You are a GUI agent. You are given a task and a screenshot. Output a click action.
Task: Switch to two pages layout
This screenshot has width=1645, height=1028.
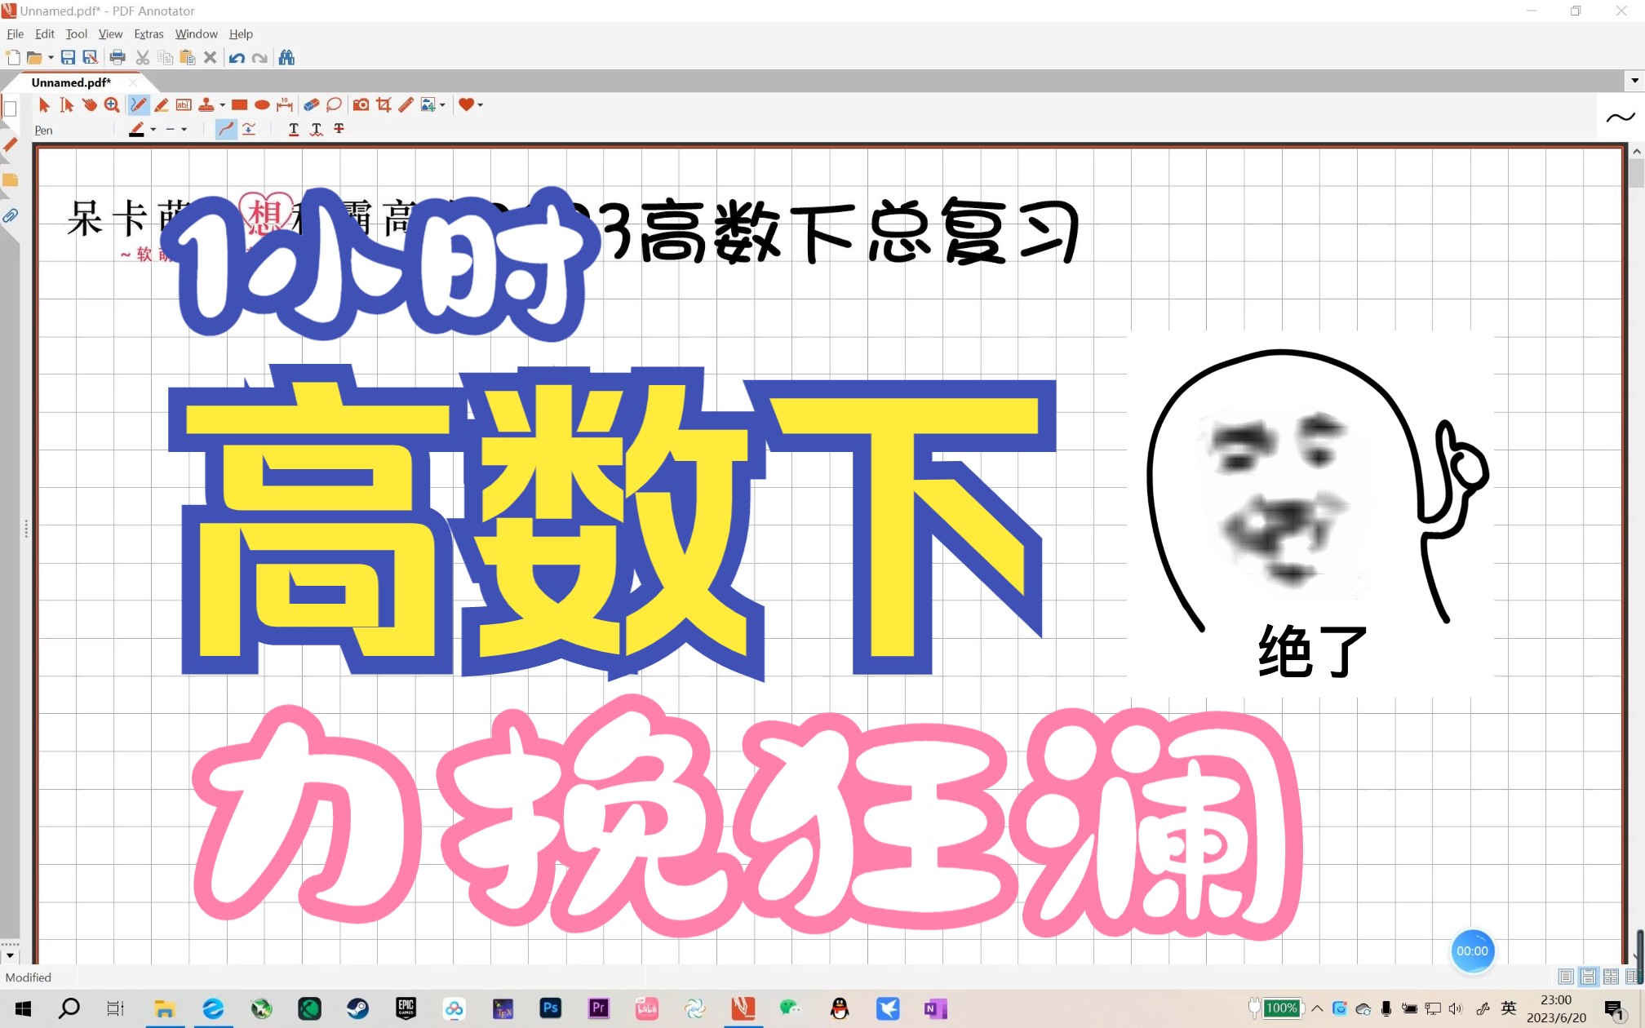1611,977
